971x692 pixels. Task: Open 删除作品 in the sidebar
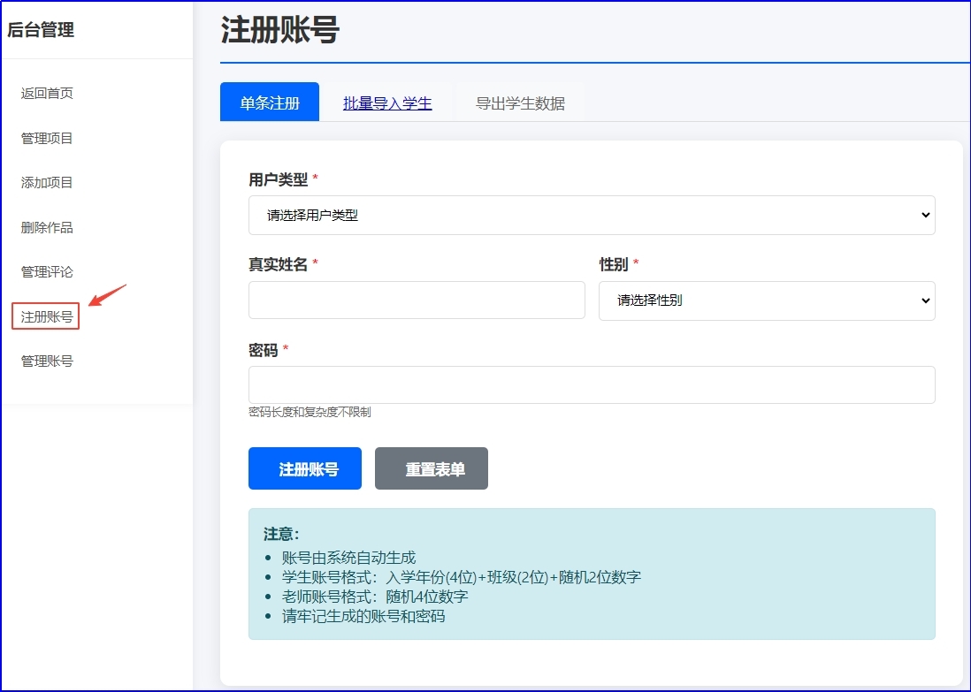pos(47,227)
